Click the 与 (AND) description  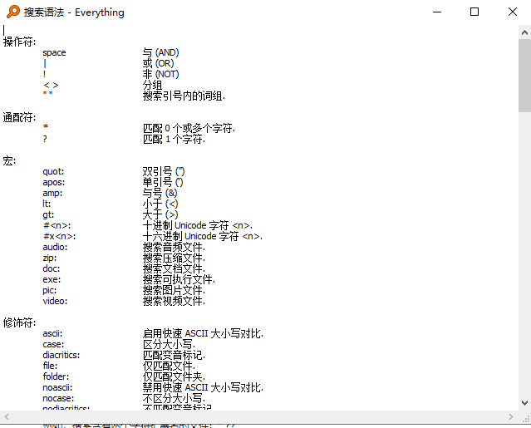click(161, 52)
